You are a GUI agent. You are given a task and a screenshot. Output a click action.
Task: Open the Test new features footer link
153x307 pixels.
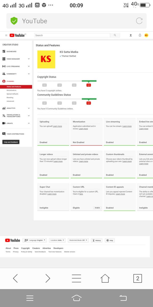tap(55, 252)
